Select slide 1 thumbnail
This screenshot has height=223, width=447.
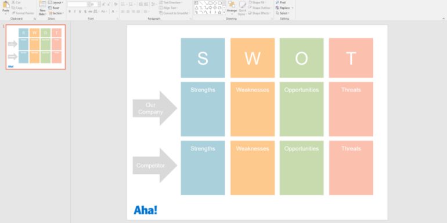(x=35, y=47)
